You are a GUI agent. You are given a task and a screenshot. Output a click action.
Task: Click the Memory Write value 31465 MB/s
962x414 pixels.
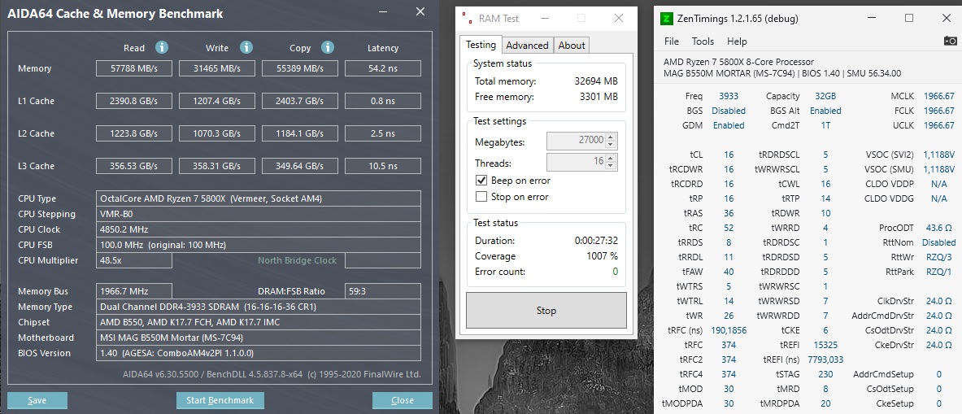[217, 68]
